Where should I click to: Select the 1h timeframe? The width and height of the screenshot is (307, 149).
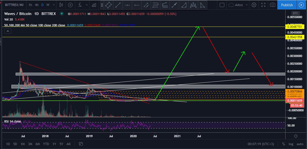coord(30,5)
